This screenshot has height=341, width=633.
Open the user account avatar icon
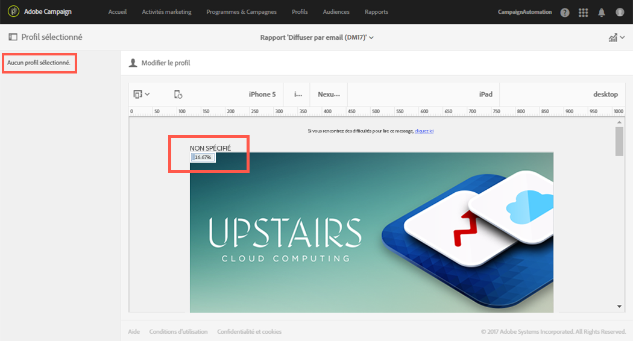(x=620, y=12)
